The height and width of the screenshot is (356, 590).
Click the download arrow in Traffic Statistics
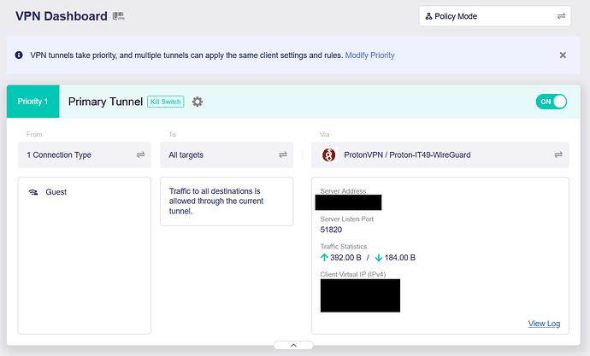click(379, 258)
